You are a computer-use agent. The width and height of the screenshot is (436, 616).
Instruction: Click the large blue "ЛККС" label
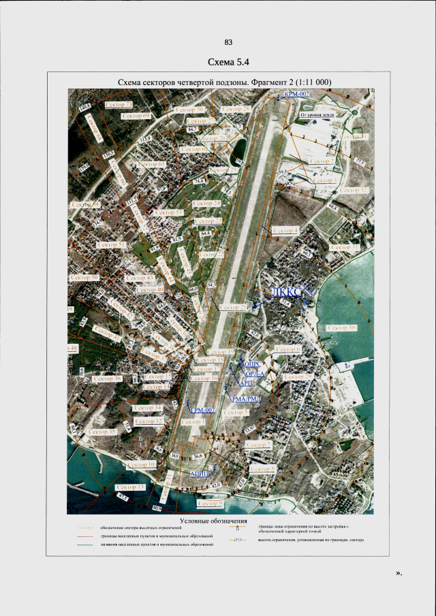(287, 291)
